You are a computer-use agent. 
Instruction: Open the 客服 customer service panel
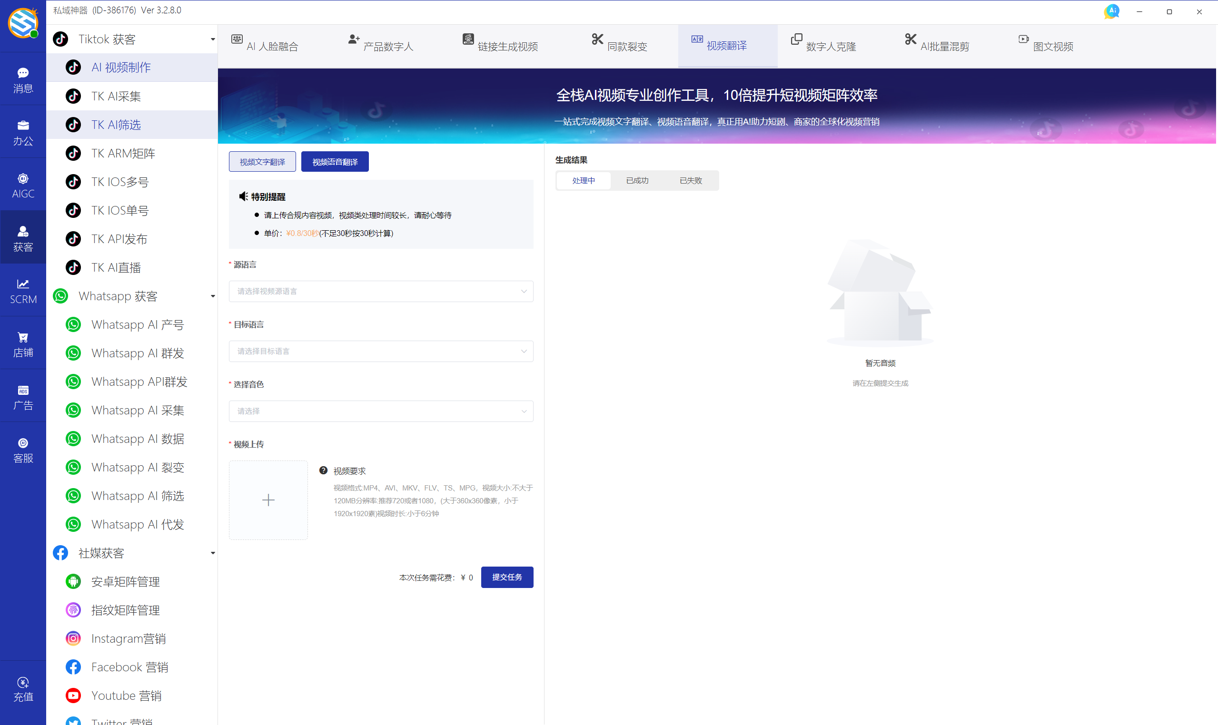[x=22, y=449]
